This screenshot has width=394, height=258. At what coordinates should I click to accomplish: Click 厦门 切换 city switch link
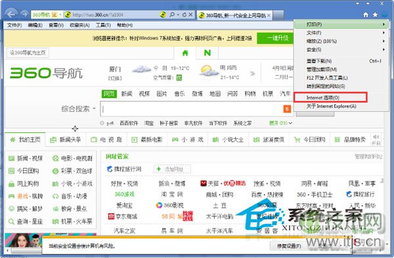tap(115, 78)
